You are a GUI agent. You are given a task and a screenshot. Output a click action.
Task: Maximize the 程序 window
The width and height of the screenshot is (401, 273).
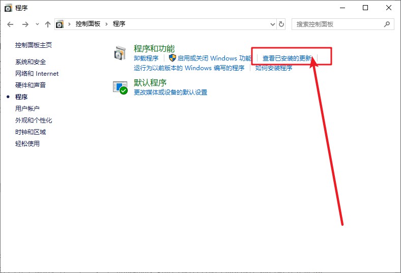point(365,8)
